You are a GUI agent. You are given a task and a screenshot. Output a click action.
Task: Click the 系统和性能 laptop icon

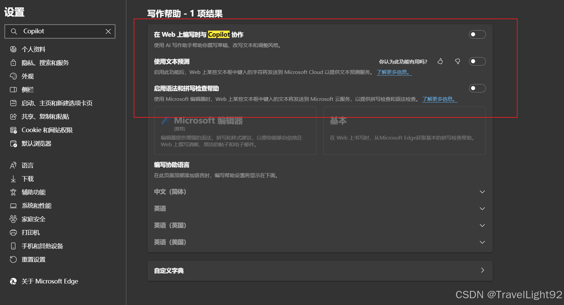click(x=13, y=205)
